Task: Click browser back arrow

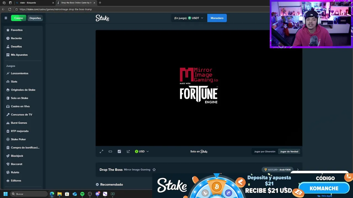Action: [3, 9]
